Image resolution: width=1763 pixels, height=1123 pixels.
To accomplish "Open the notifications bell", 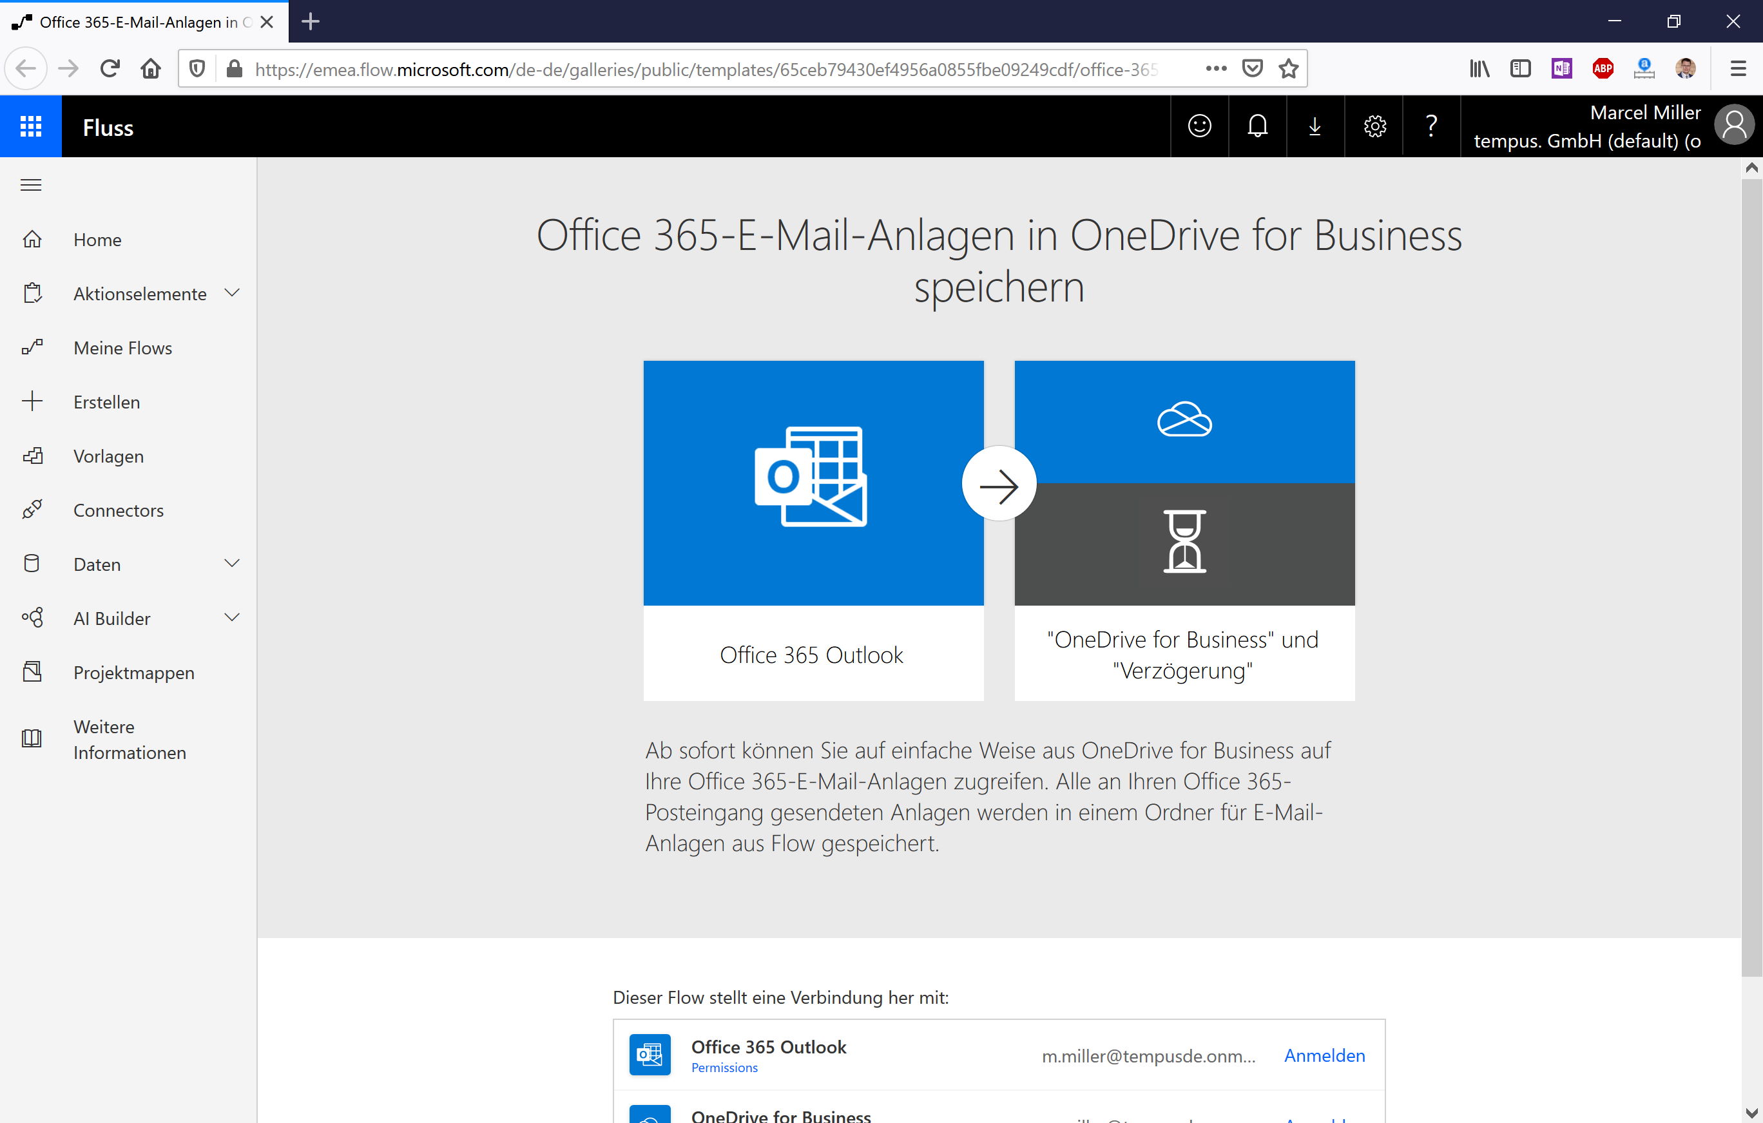I will pos(1257,127).
